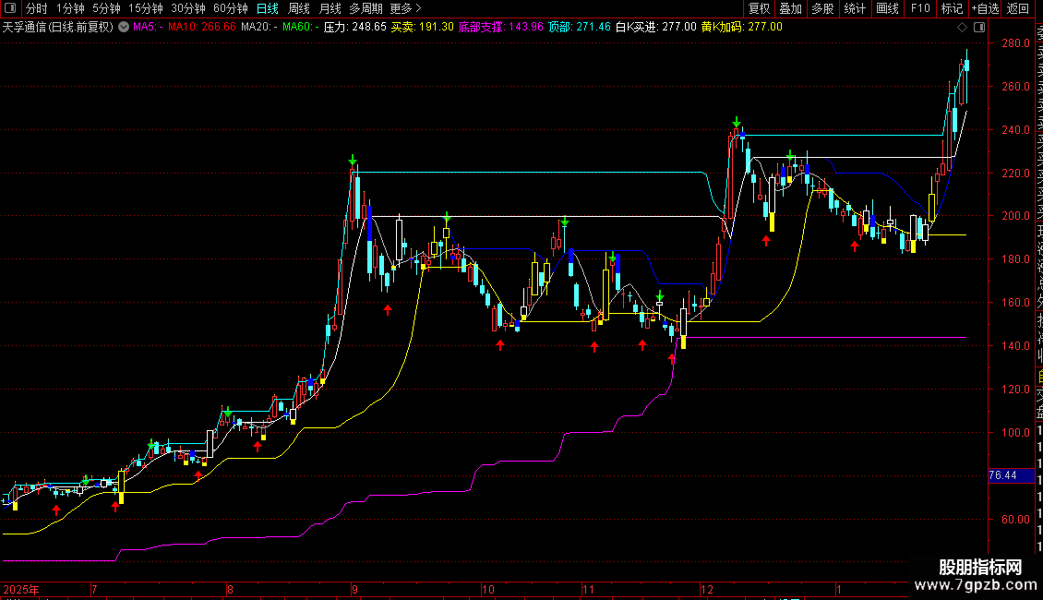Viewport: 1043px width, 600px height.
Task: Toggle the right panel icon near diamond
Action: [x=979, y=28]
